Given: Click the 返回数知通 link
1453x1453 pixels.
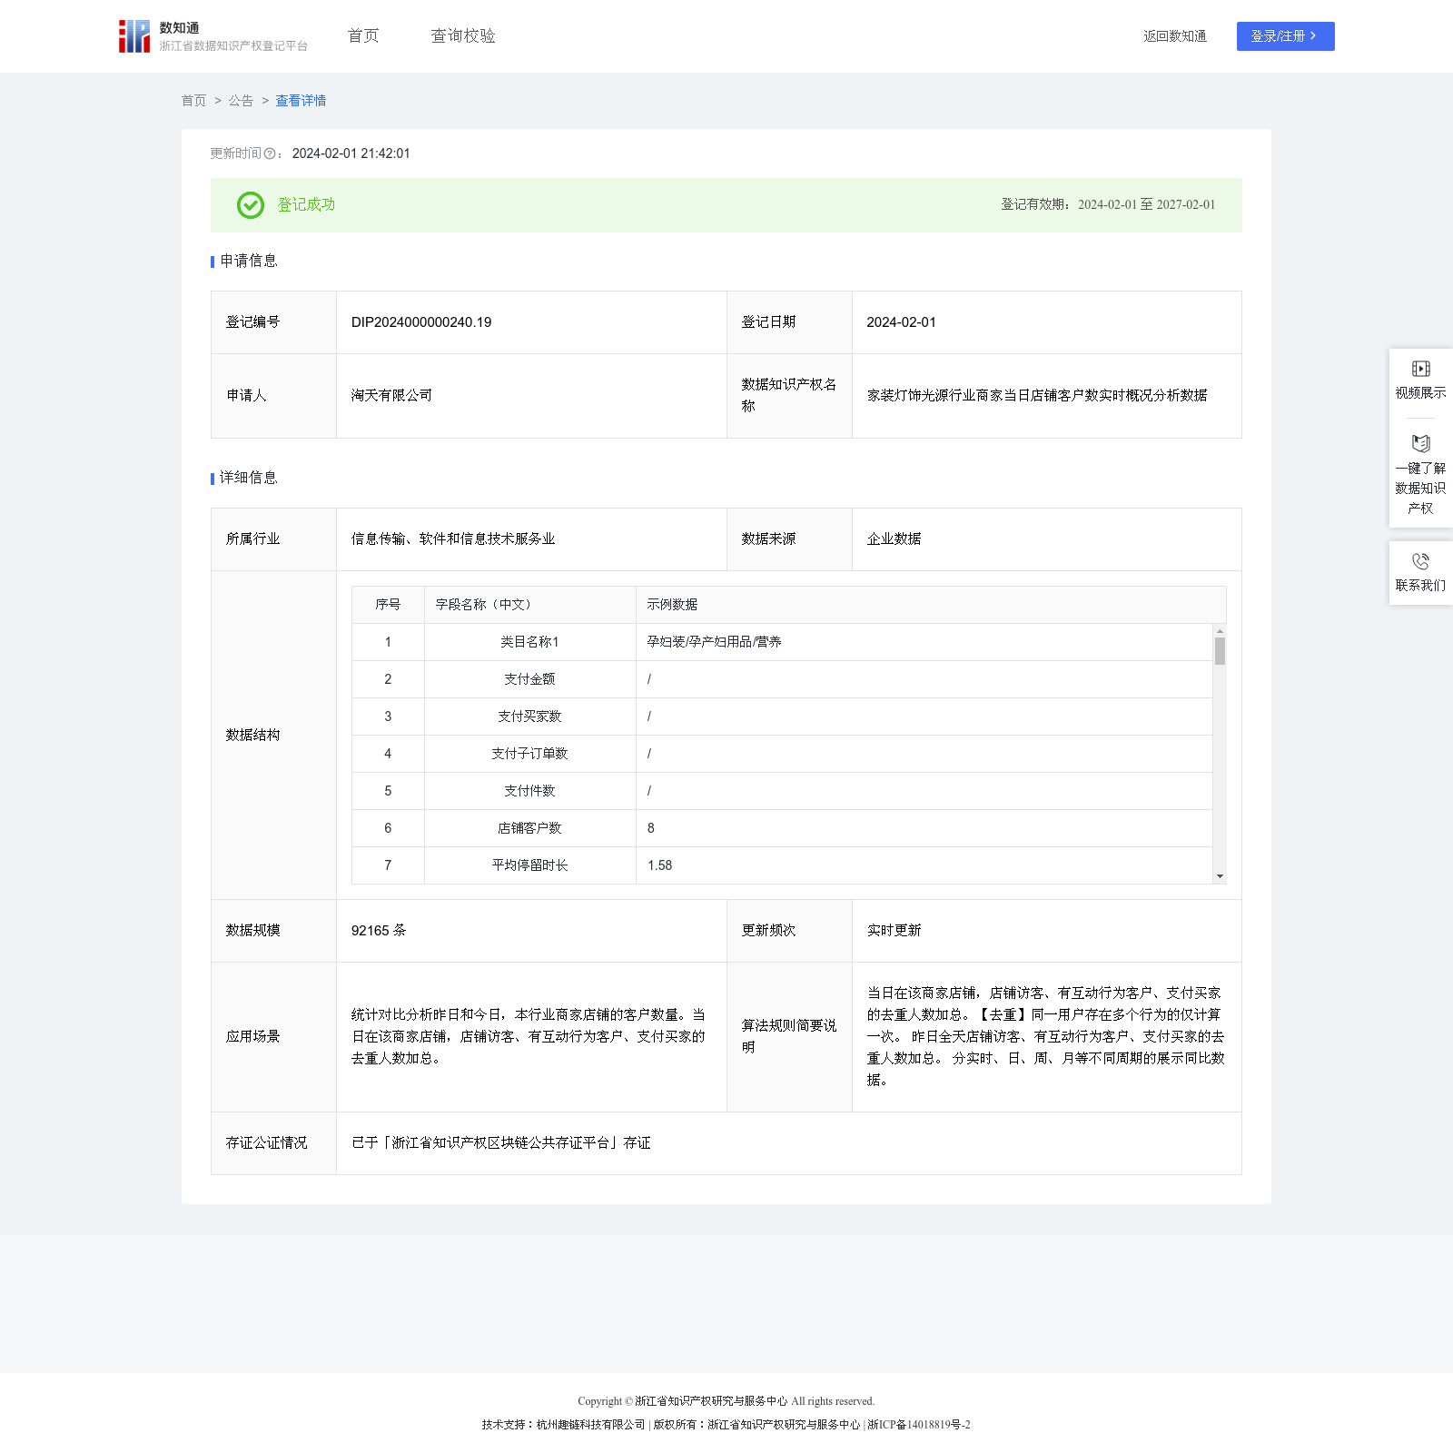Looking at the screenshot, I should [x=1174, y=36].
